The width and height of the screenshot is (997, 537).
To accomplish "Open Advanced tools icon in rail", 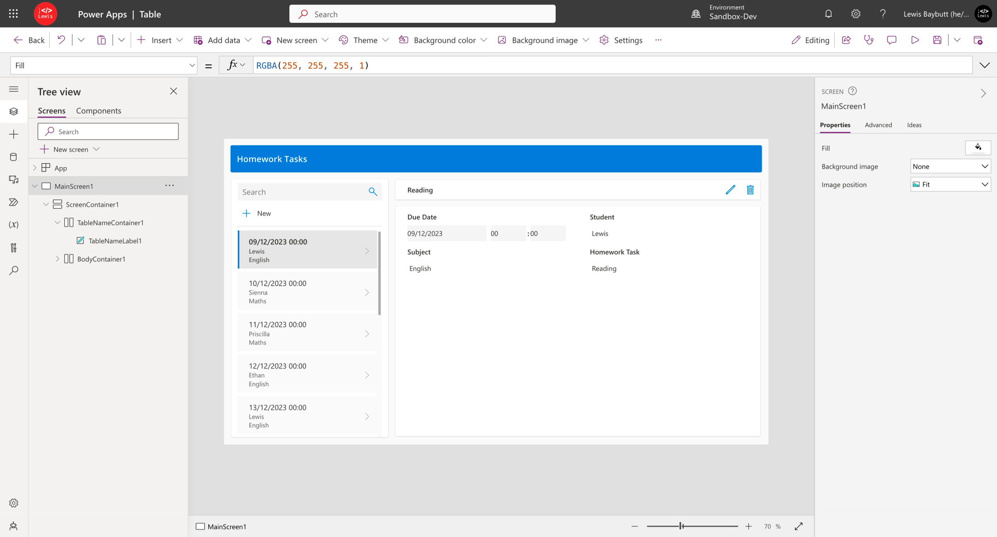I will 13,247.
